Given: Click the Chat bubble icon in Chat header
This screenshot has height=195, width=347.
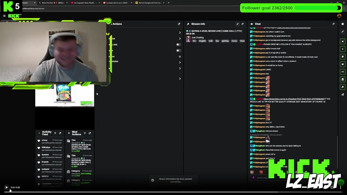Looking at the screenshot, I should 252,24.
